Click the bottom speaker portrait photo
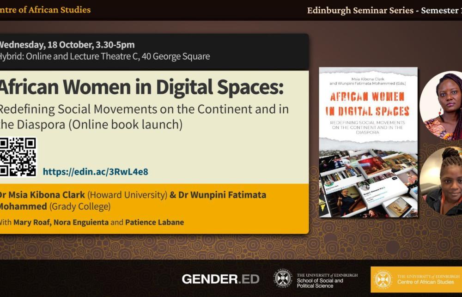The image size is (462, 297). click(x=442, y=181)
